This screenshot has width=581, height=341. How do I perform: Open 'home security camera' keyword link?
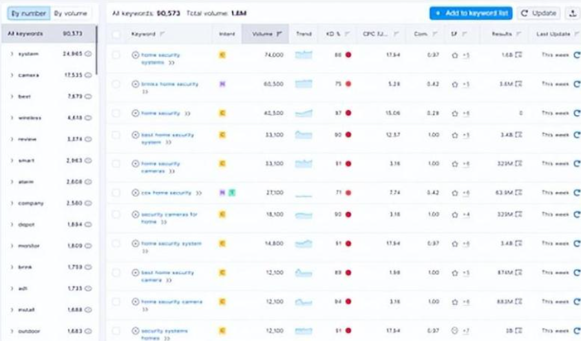(x=172, y=302)
